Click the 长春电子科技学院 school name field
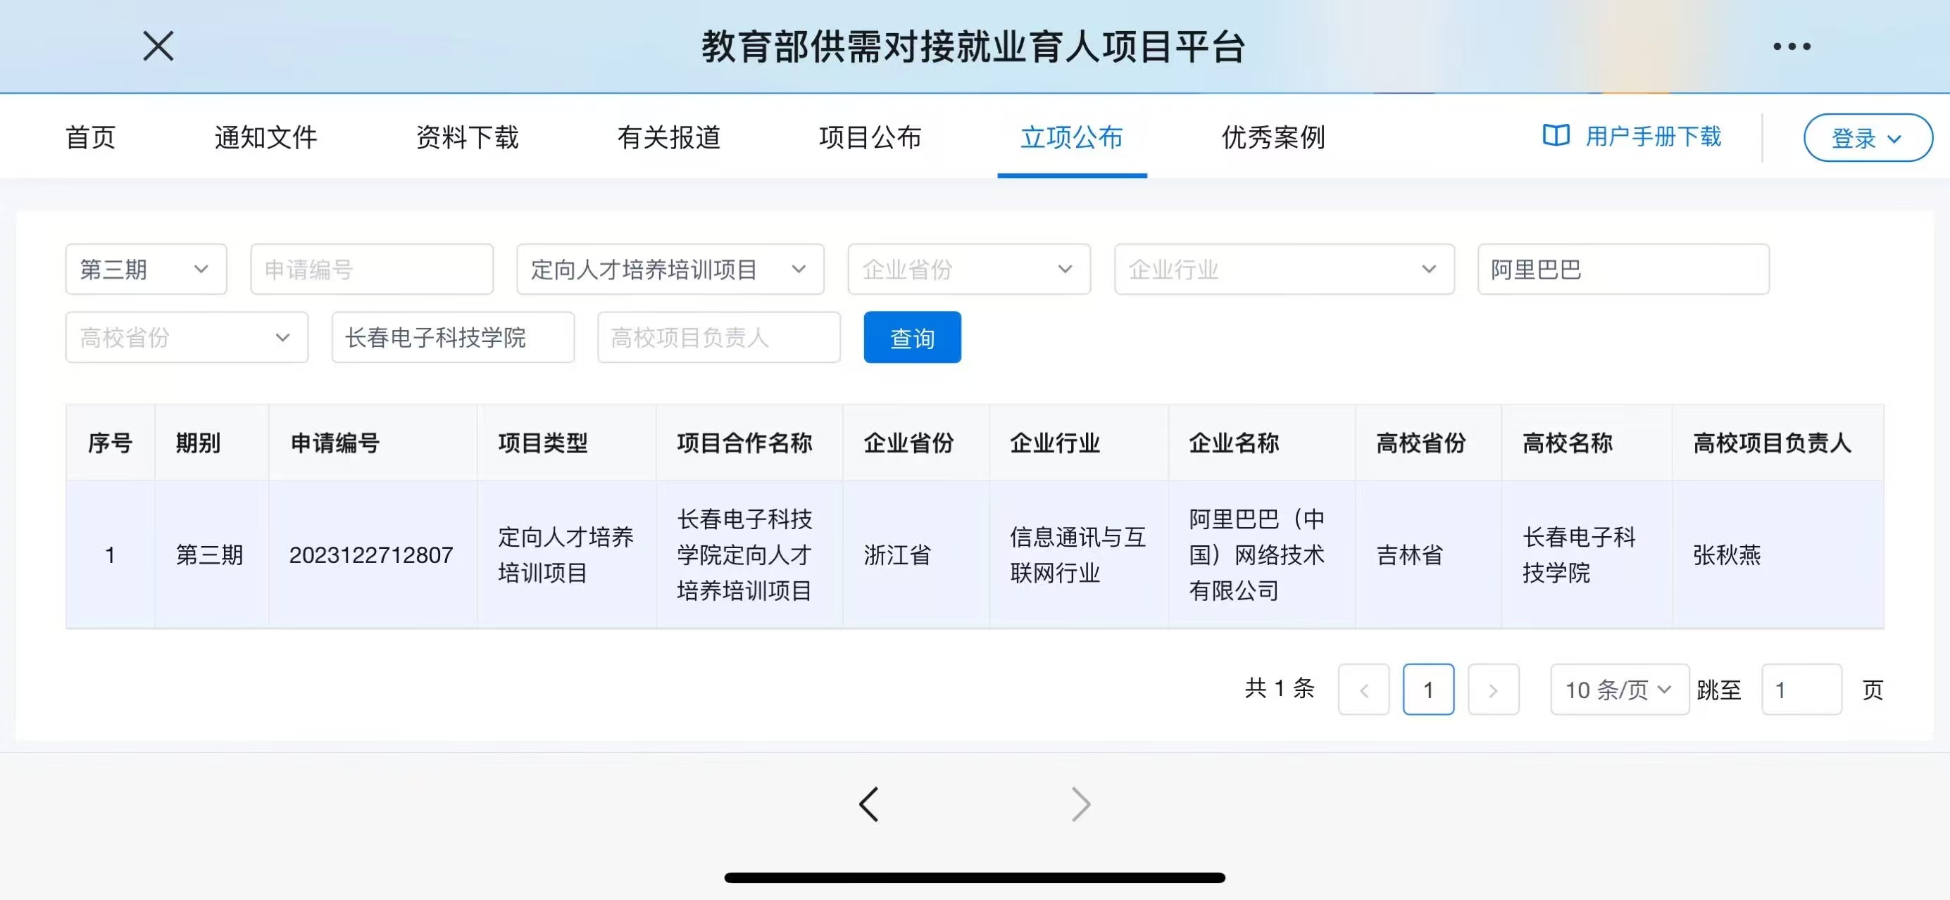The width and height of the screenshot is (1950, 900). pos(453,337)
